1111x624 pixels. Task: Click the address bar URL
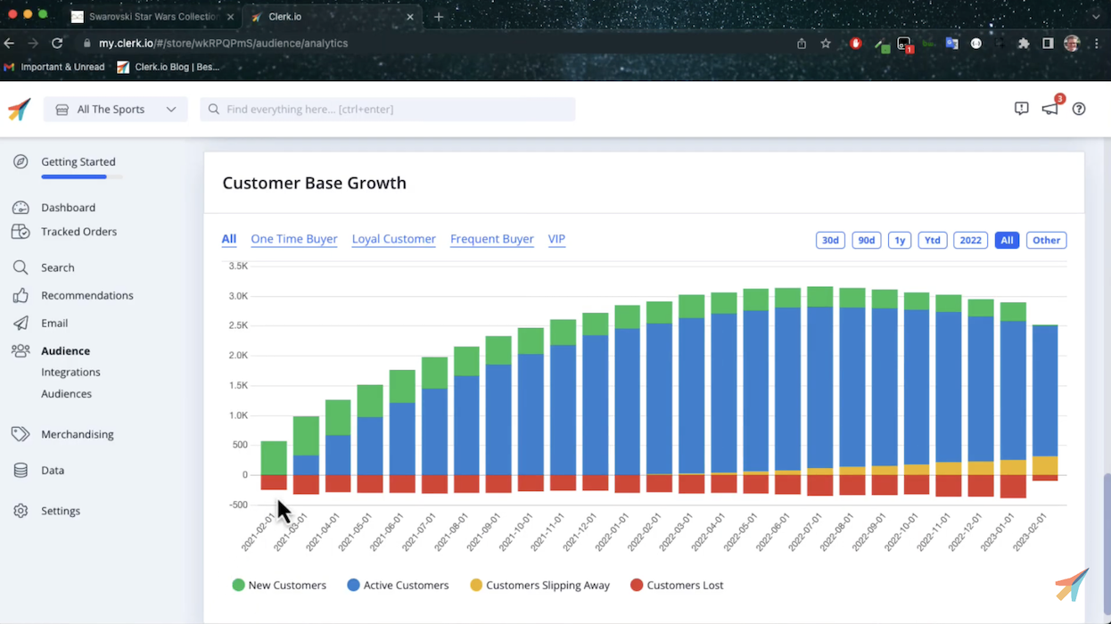tap(223, 43)
